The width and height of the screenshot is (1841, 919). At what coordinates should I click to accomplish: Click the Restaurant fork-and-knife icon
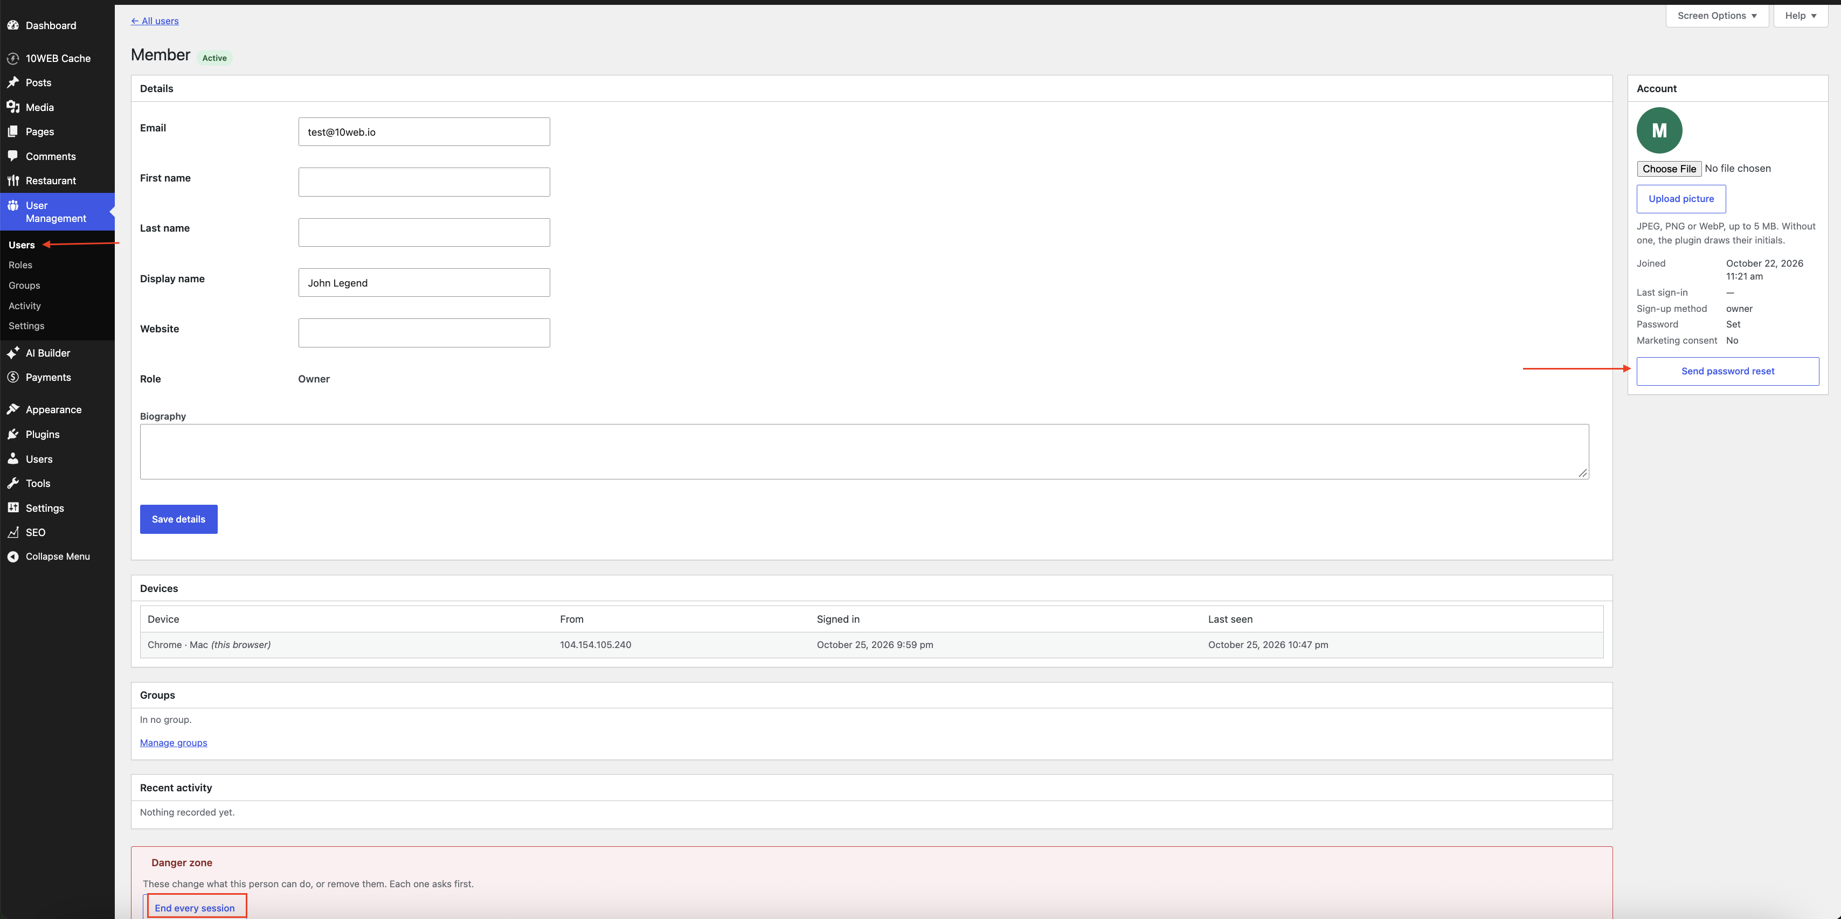click(13, 181)
